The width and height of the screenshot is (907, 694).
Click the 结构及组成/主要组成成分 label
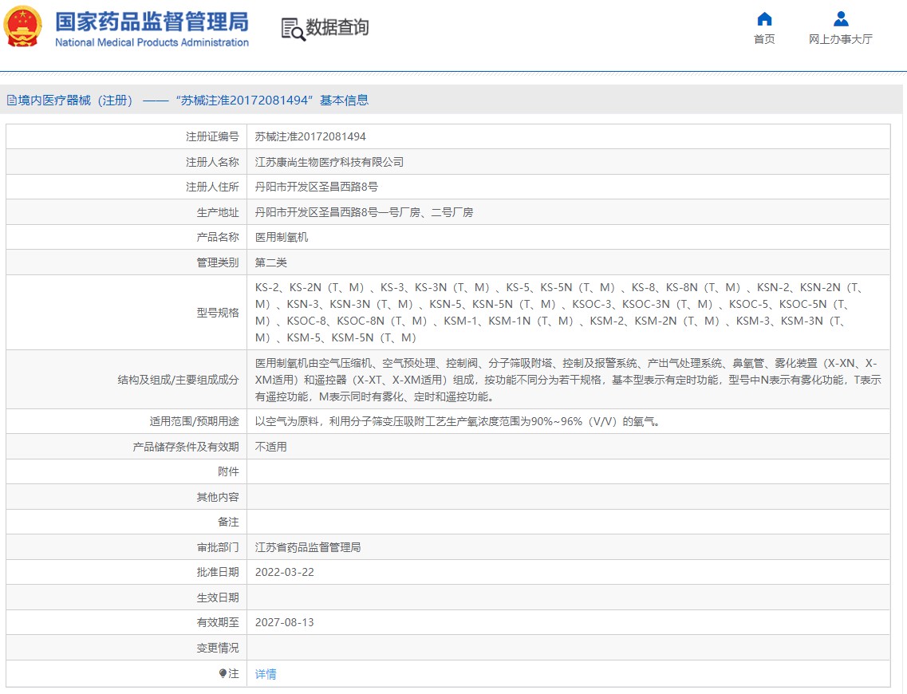178,380
